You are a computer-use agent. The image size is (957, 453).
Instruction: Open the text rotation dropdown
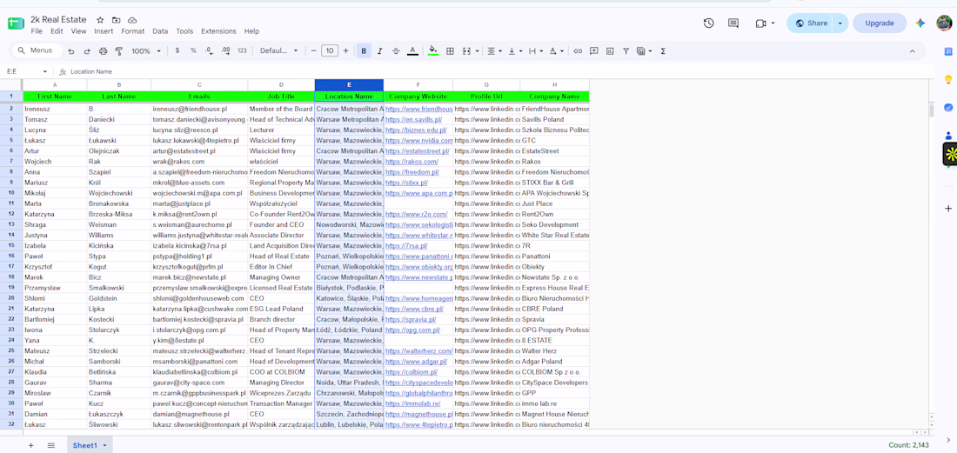coord(556,51)
